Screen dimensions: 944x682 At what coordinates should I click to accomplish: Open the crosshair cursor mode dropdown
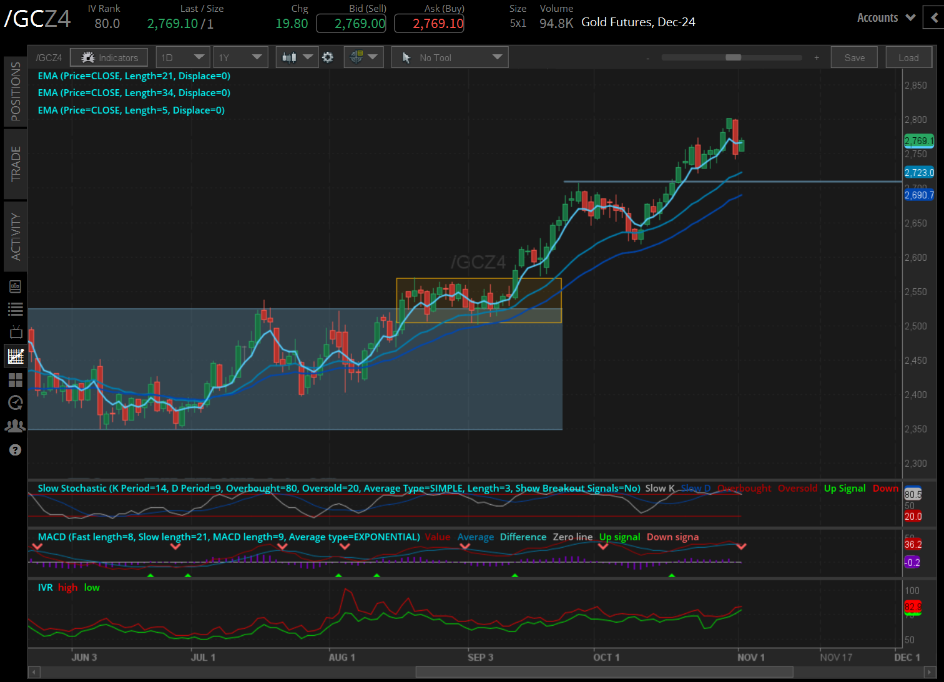click(363, 57)
